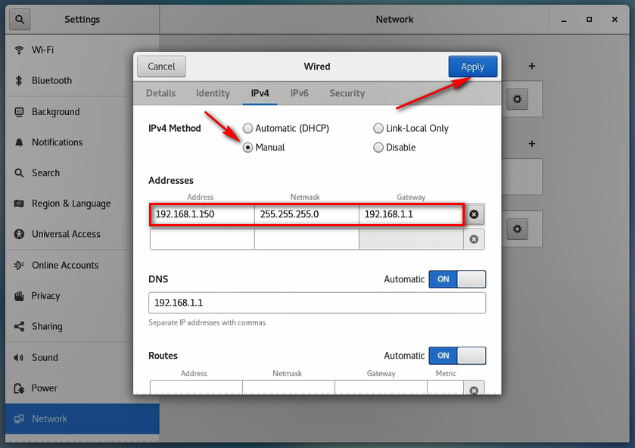Delete the empty second address row
This screenshot has width=635, height=448.
(x=474, y=239)
